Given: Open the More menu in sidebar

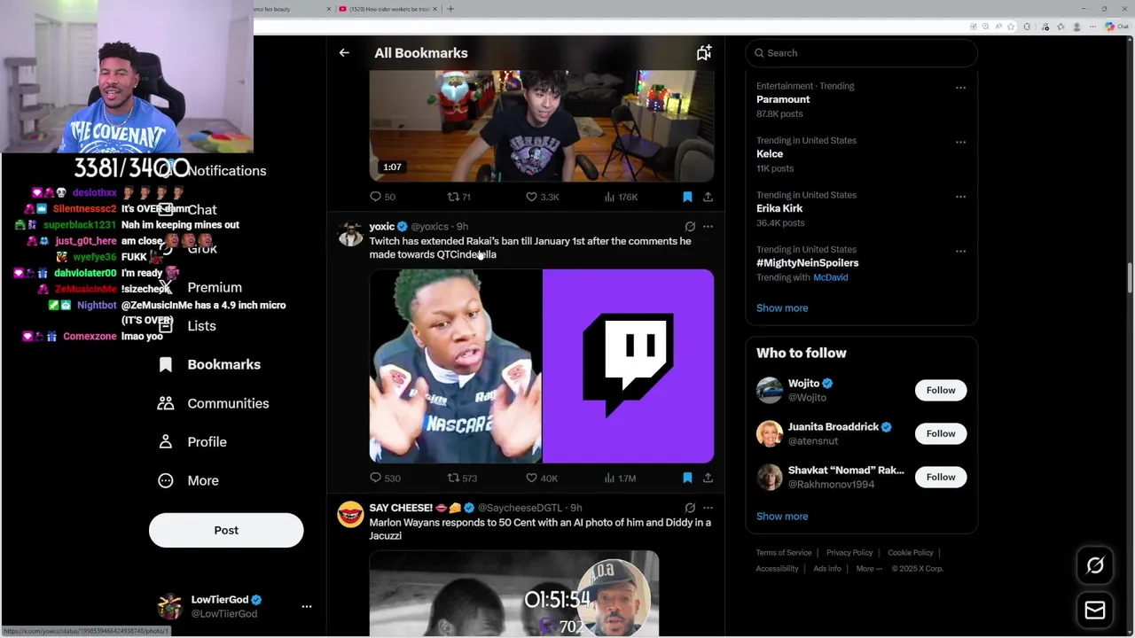Looking at the screenshot, I should click(188, 480).
